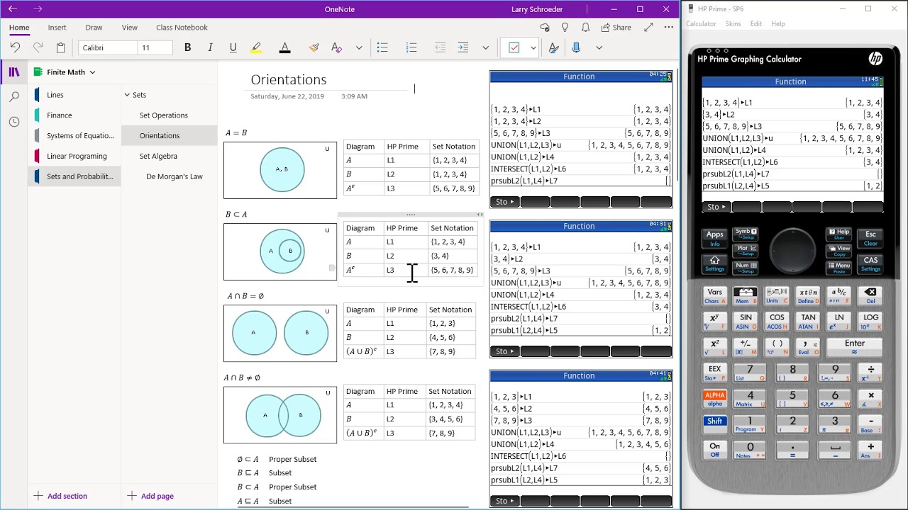
Task: Open the Class Notebook tab
Action: tap(182, 28)
